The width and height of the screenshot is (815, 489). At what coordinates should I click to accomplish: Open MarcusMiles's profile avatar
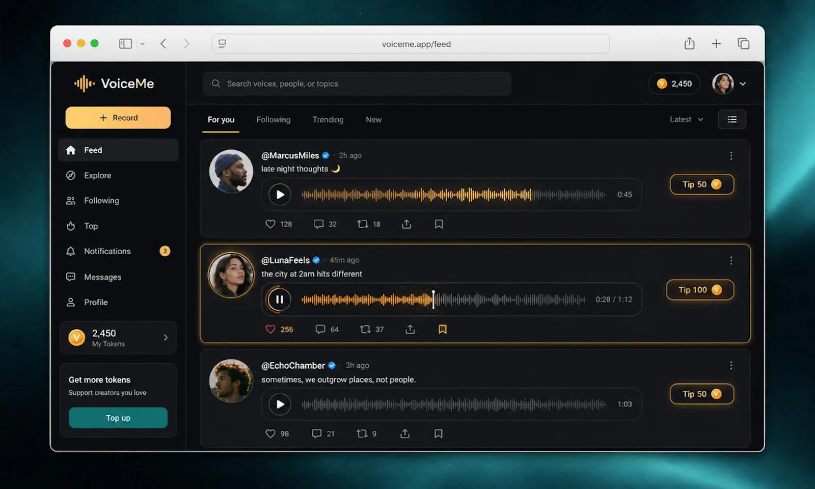(231, 171)
